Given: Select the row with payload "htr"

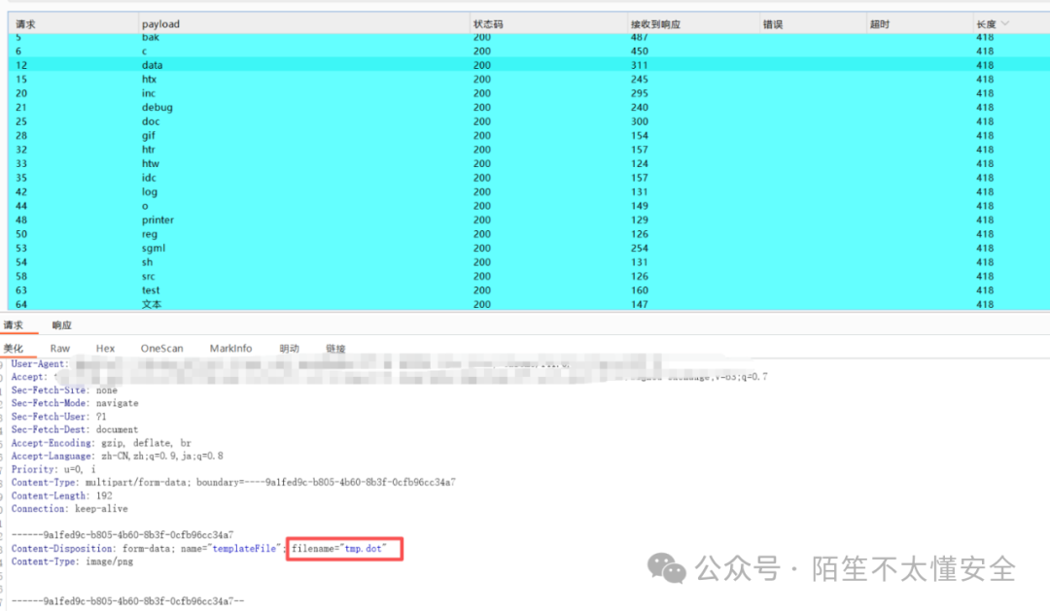Looking at the screenshot, I should click(529, 150).
